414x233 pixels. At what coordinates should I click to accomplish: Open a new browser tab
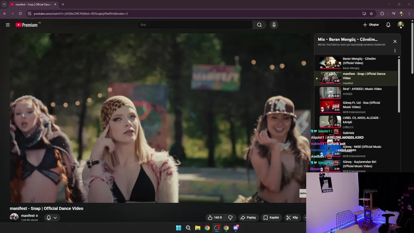(x=63, y=5)
